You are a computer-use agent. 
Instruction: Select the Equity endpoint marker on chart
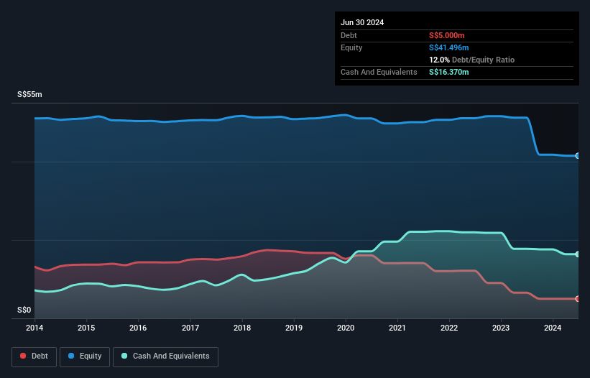578,156
